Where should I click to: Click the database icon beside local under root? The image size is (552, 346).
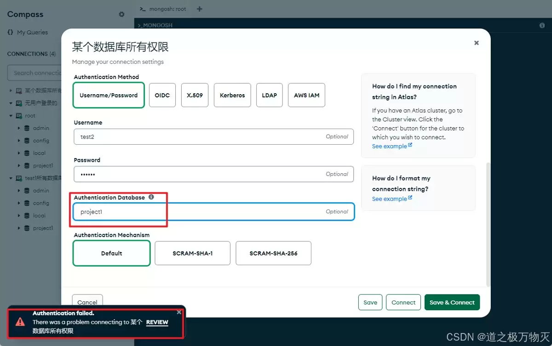pos(27,153)
